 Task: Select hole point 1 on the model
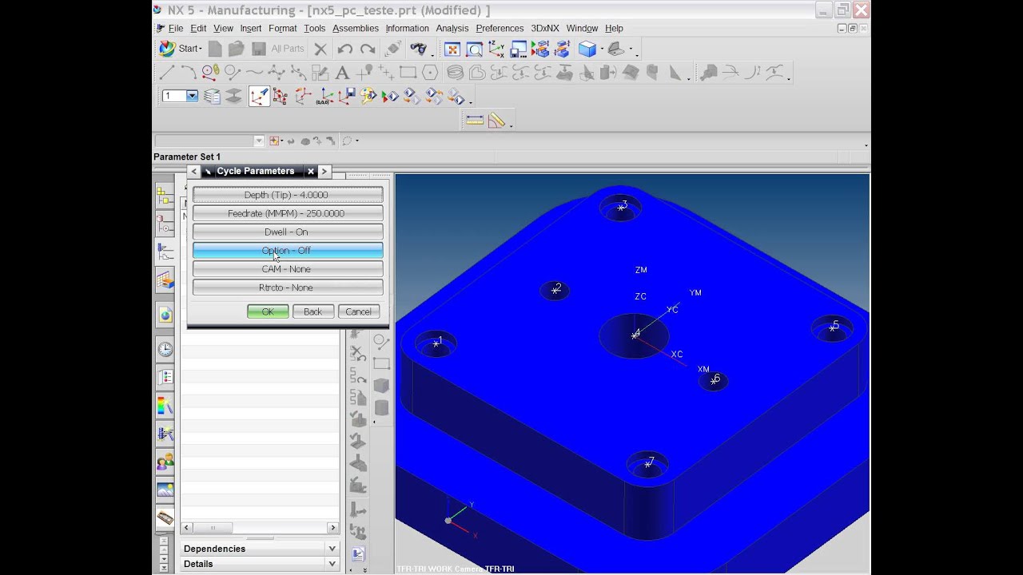438,342
